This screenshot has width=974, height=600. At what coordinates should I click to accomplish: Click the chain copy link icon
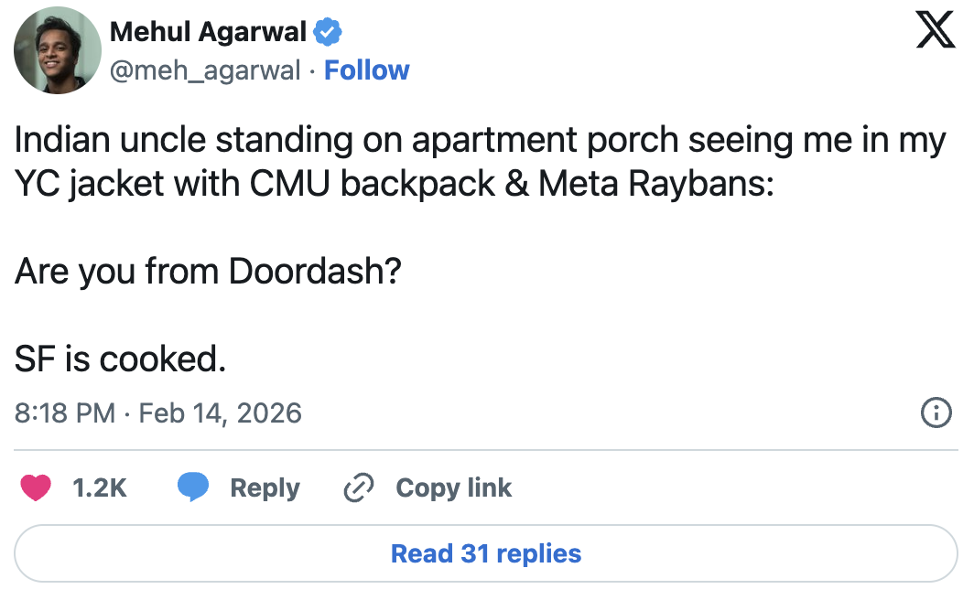point(358,488)
